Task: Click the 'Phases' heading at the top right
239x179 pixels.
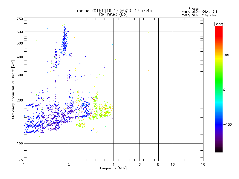Action: point(193,9)
